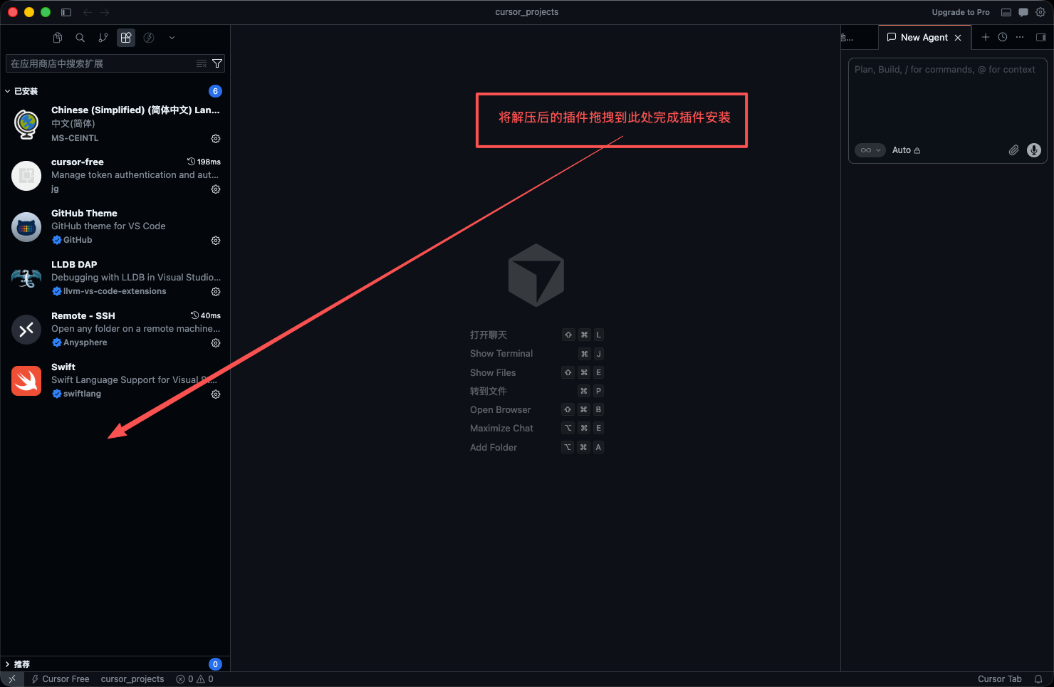Click Upgrade to Pro link
Screen dimensions: 1054x687
(961, 12)
